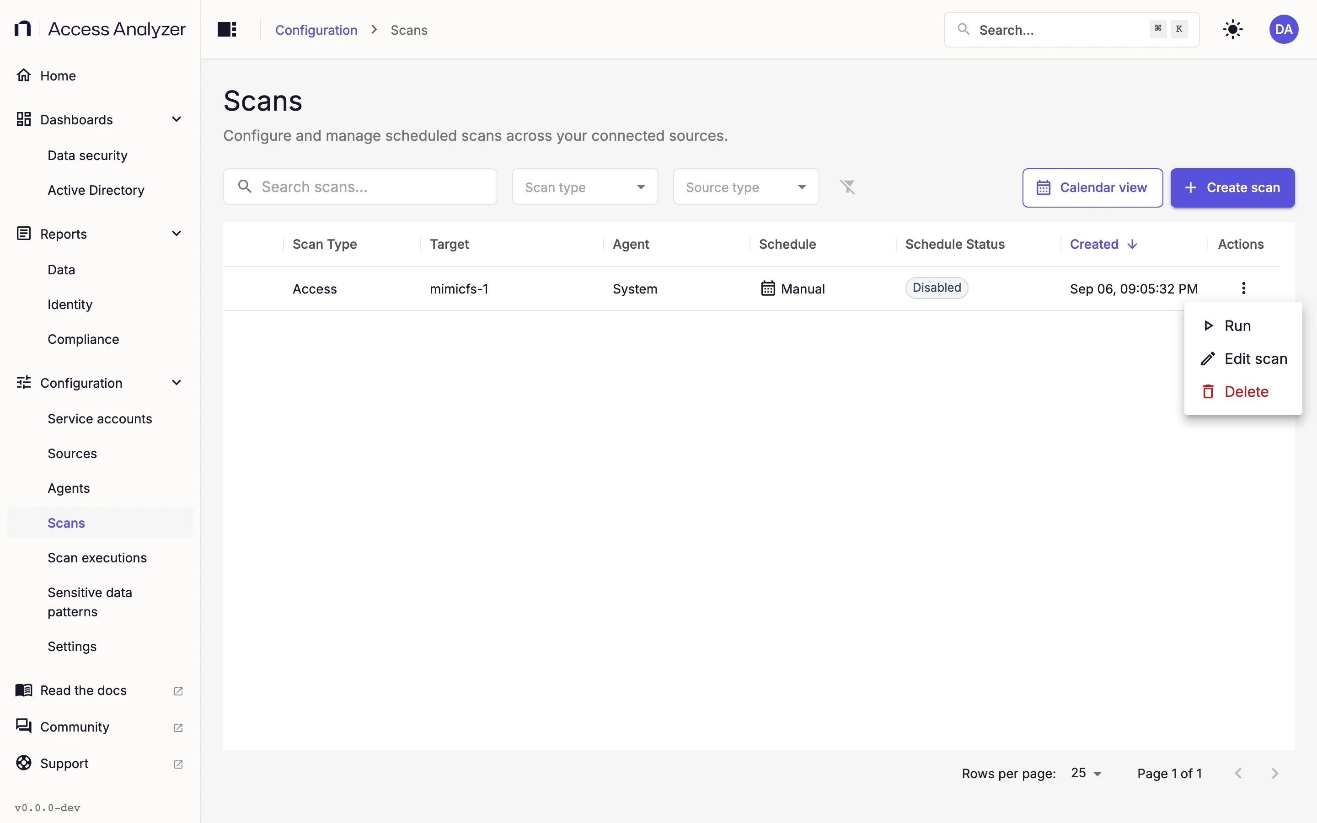Click the Read the docs book icon
This screenshot has width=1317, height=823.
(23, 690)
